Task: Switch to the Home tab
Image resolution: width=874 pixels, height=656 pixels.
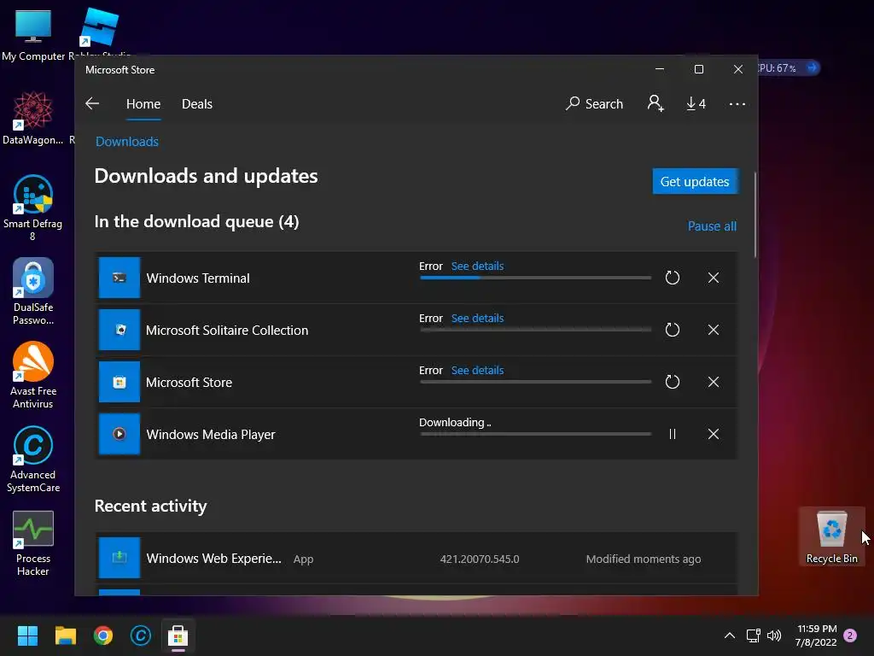Action: point(143,104)
